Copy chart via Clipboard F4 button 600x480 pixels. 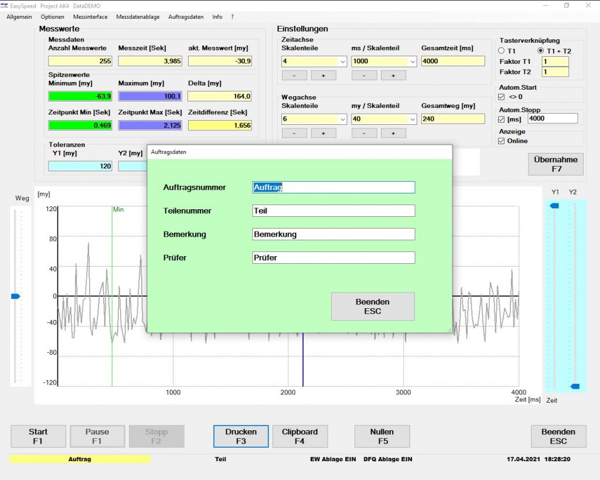299,436
